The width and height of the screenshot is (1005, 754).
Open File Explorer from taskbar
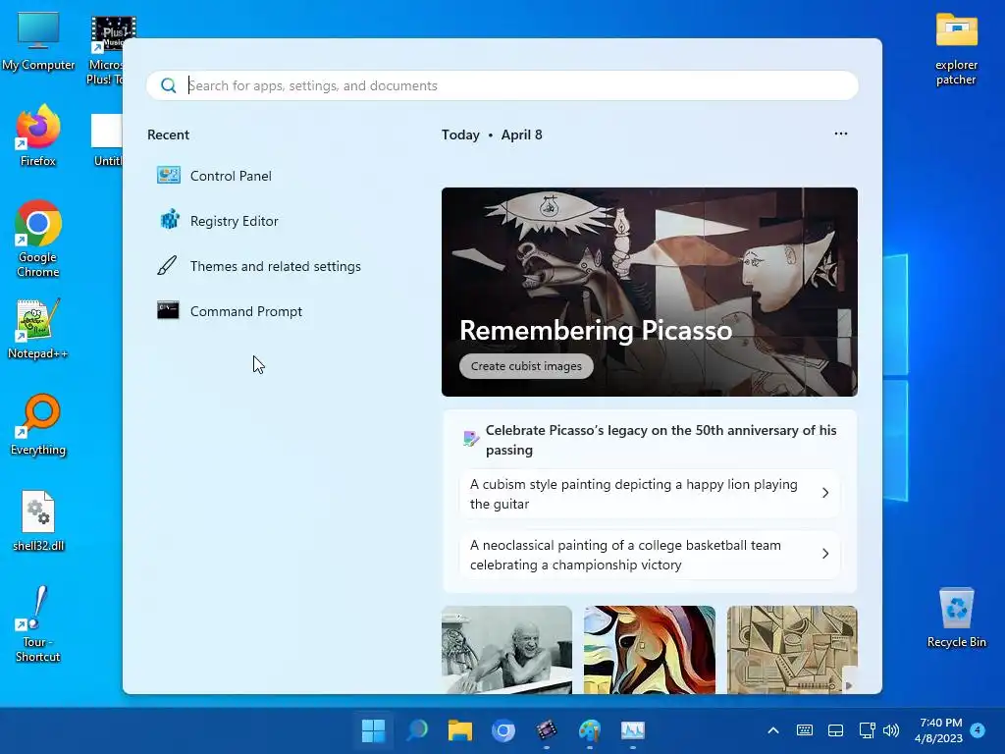click(x=459, y=730)
